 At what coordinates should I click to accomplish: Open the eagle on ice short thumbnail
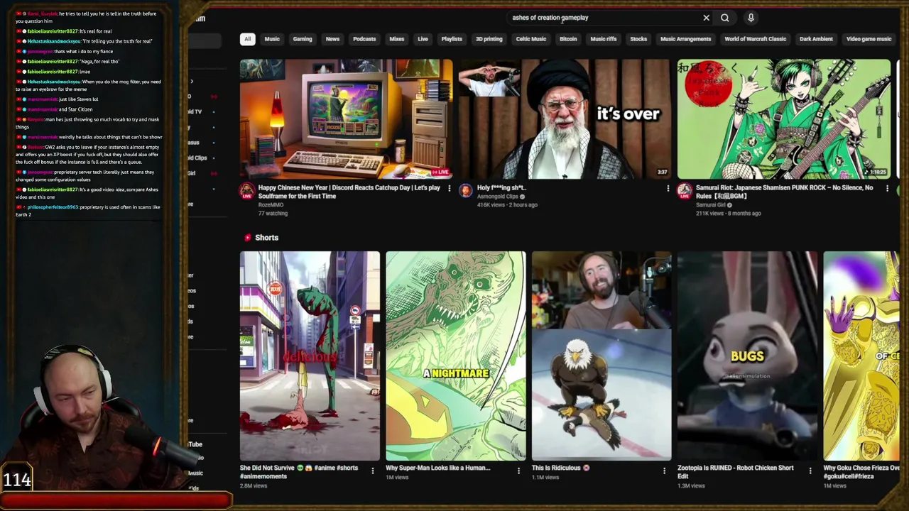602,356
